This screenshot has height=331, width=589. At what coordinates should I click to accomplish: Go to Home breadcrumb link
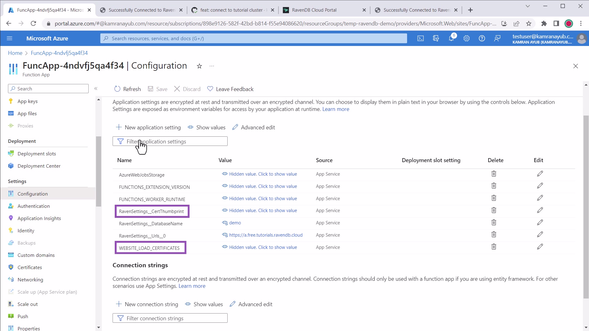(15, 53)
